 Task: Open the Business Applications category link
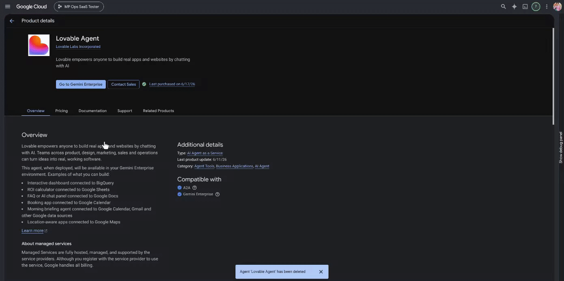click(235, 166)
